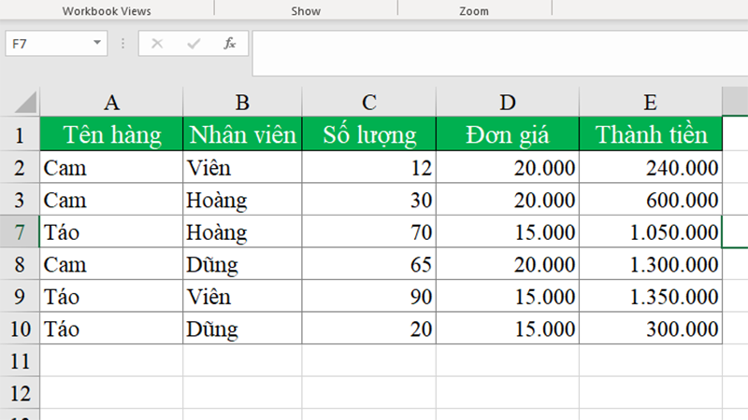Click the Select All corner triangle
Viewport: 748px width, 420px height.
click(26, 103)
